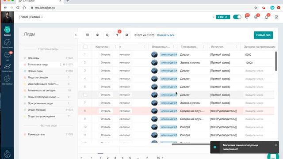Select the Только все лиды view
The height and width of the screenshot is (159, 283).
point(48,64)
